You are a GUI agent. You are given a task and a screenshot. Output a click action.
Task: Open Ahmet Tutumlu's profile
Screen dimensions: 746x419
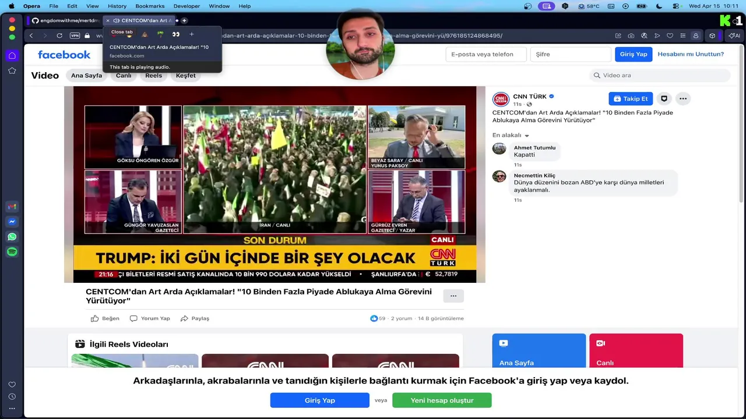point(534,148)
